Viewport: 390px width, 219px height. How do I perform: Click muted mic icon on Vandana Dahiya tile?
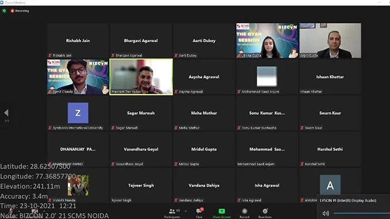click(x=176, y=200)
